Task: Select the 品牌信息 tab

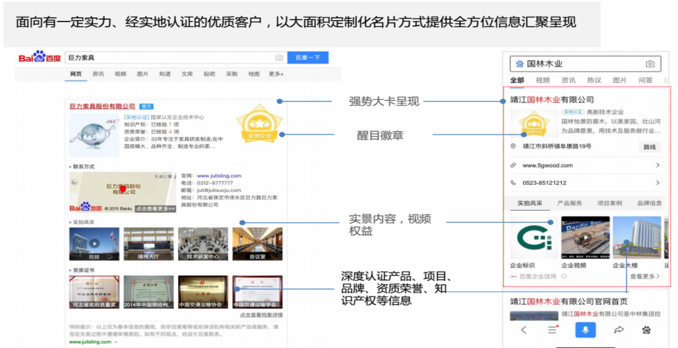Action: 649,203
